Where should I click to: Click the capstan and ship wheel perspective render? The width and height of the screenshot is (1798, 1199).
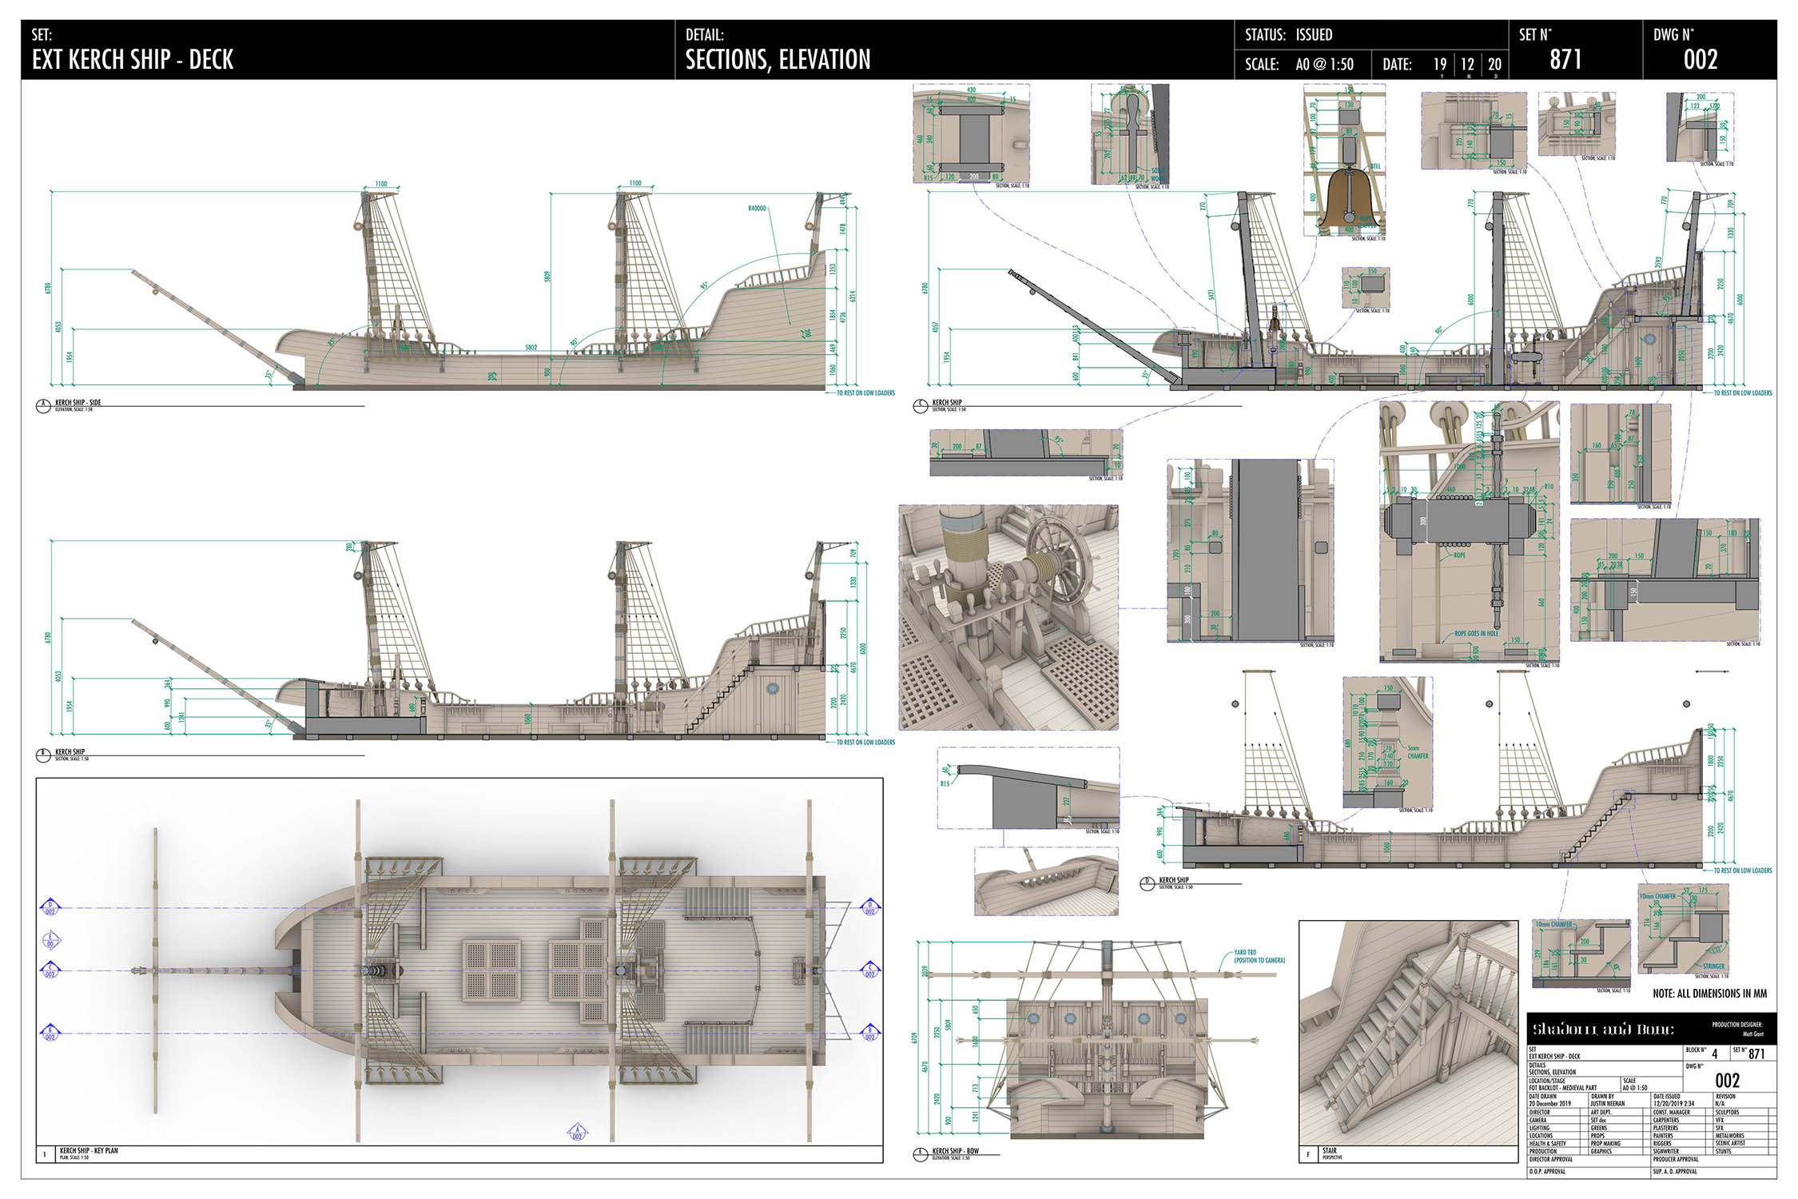1008,617
